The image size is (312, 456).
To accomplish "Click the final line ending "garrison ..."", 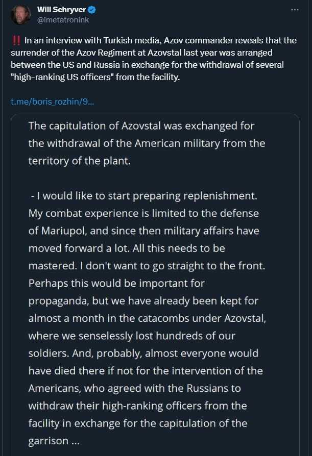I will 54,441.
